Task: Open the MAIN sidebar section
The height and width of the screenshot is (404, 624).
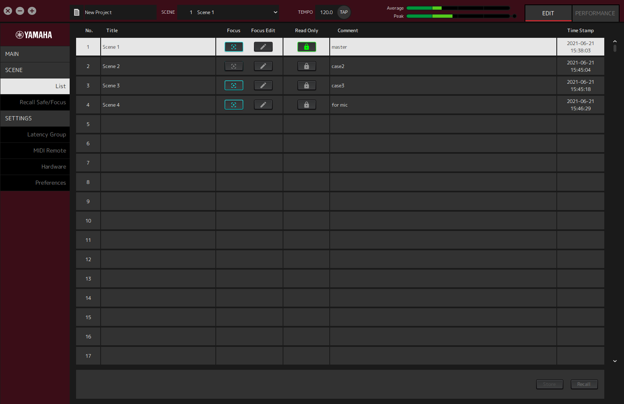Action: coord(35,54)
